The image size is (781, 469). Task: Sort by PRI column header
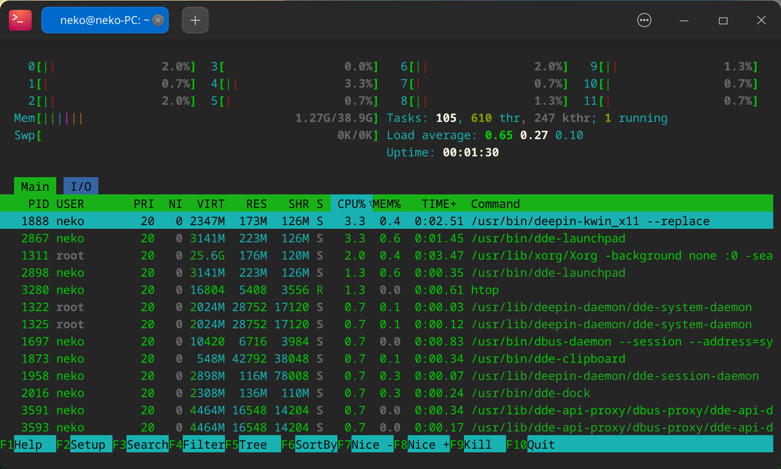click(144, 204)
